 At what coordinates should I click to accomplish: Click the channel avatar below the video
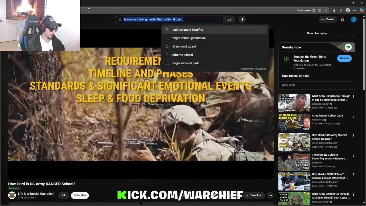(x=12, y=195)
